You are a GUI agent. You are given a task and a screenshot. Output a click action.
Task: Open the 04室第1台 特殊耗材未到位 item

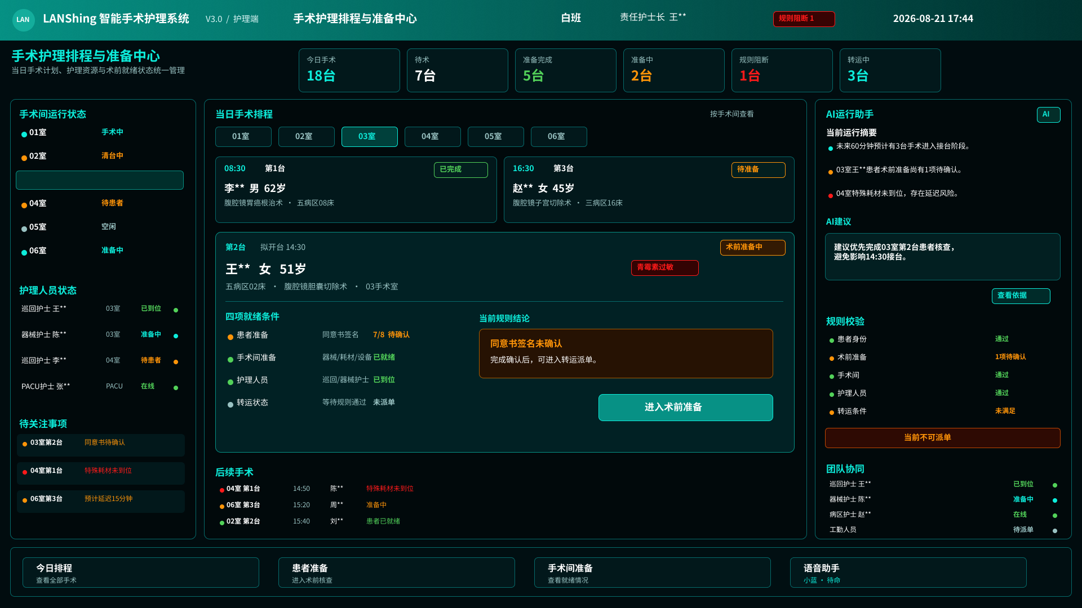(x=100, y=473)
